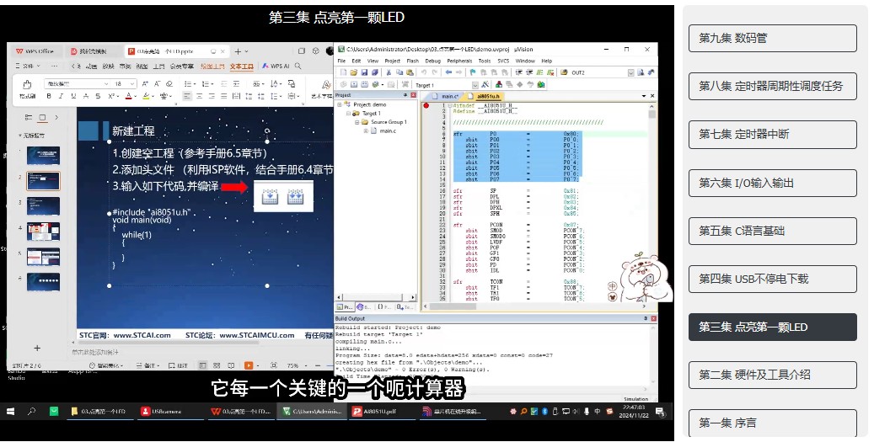Open the WPS font size dropdown showing 18

click(x=131, y=83)
